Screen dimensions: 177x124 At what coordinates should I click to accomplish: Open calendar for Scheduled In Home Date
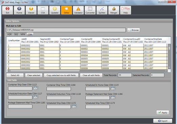[113, 89]
